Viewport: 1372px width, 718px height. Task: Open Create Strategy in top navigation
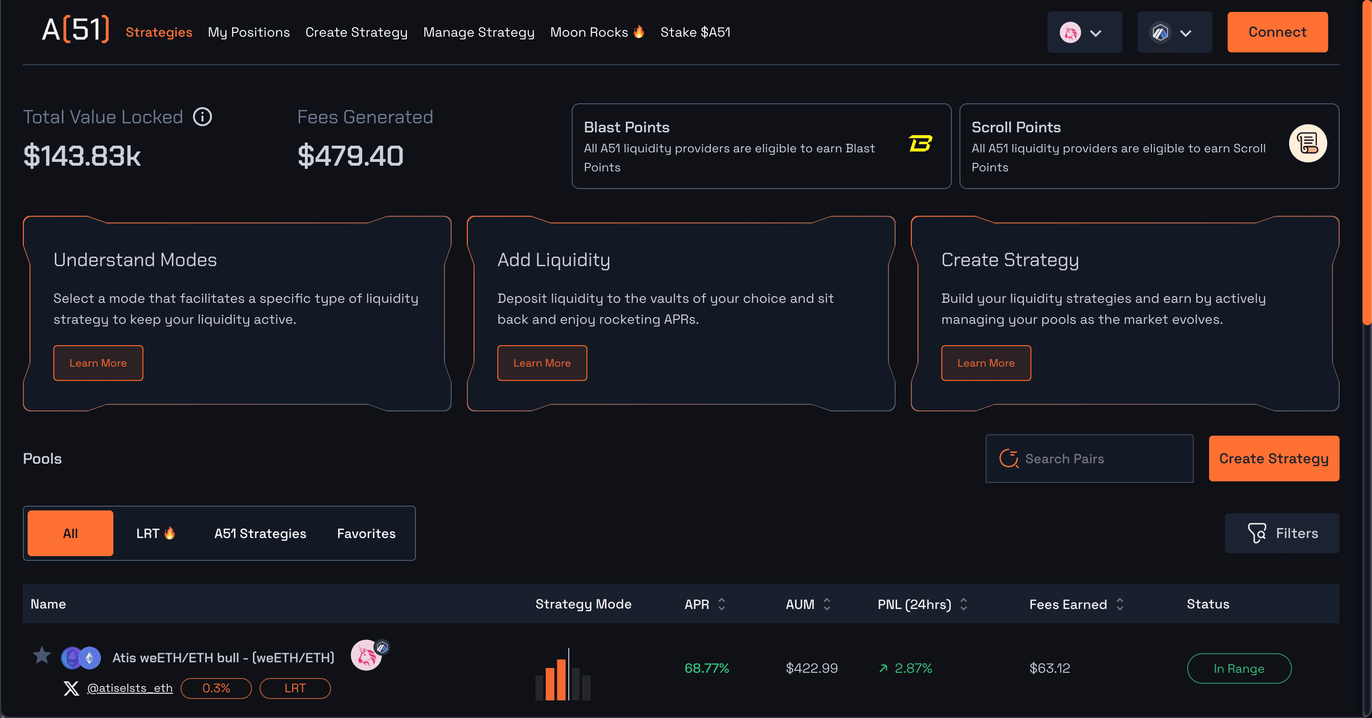[x=356, y=32]
